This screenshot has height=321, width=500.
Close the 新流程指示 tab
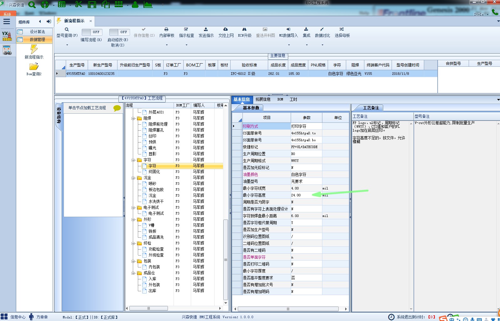tap(91, 21)
